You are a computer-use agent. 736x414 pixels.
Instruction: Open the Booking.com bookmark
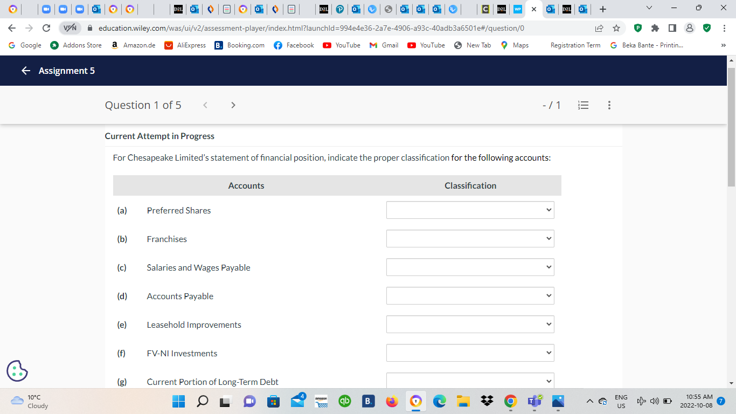[240, 45]
